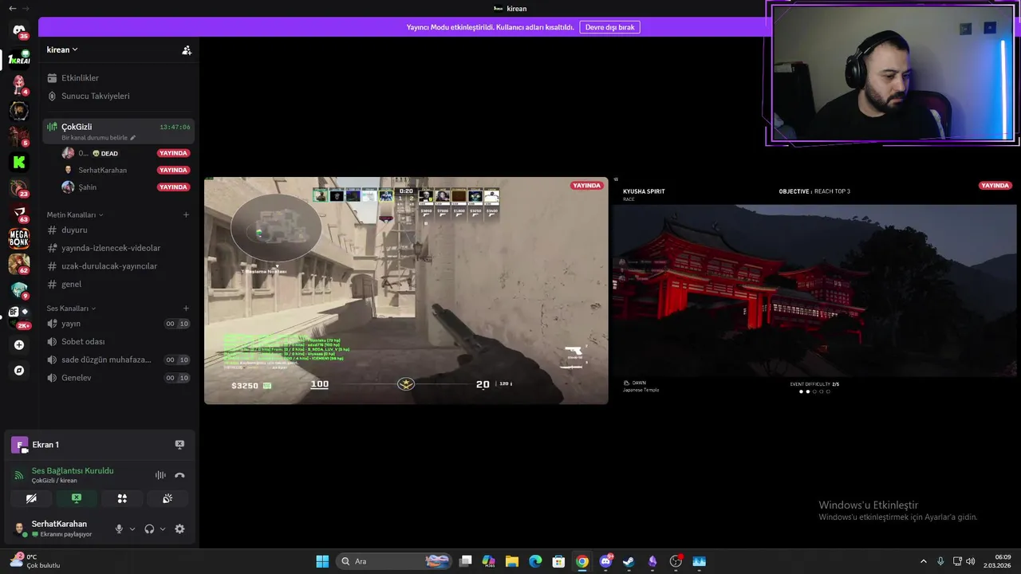This screenshot has height=574, width=1021.
Task: Open Discord direct messages home icon
Action: point(19,31)
